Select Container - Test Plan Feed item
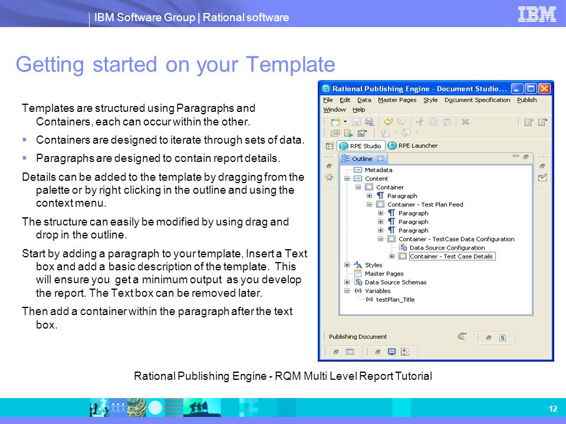The image size is (566, 424). [x=425, y=204]
